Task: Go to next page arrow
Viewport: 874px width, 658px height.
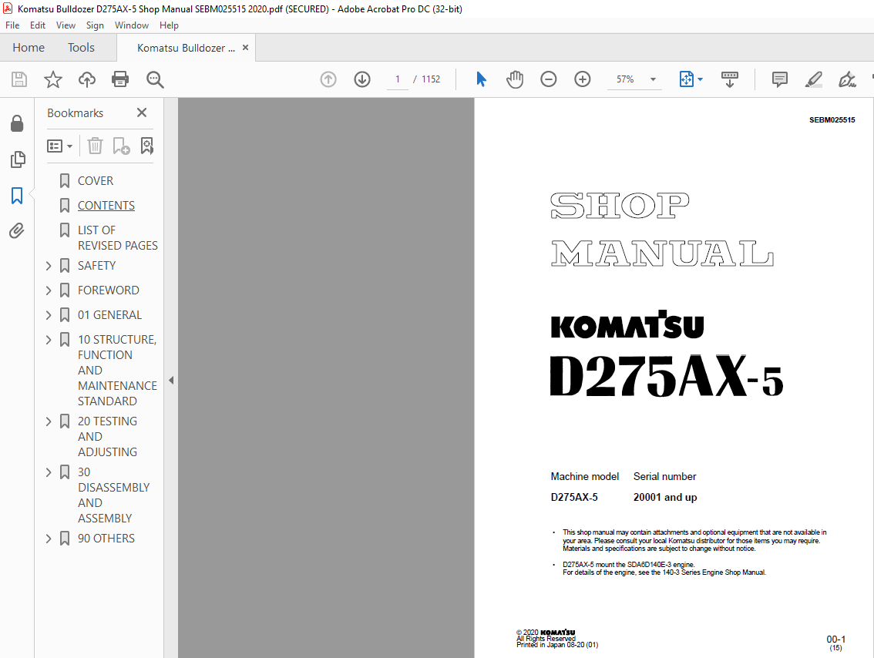Action: (x=362, y=79)
